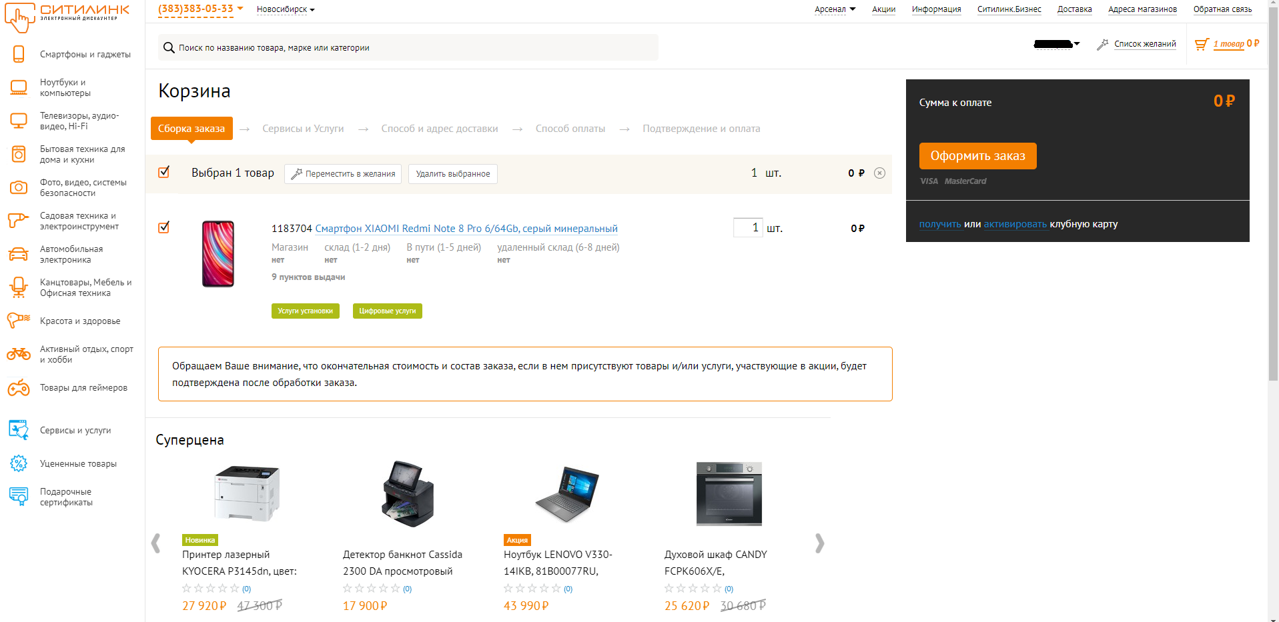Select the Сборка заказа step tab

click(191, 129)
